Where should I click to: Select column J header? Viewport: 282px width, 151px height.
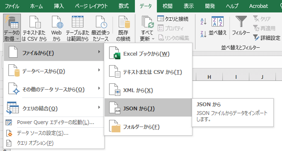(262, 77)
